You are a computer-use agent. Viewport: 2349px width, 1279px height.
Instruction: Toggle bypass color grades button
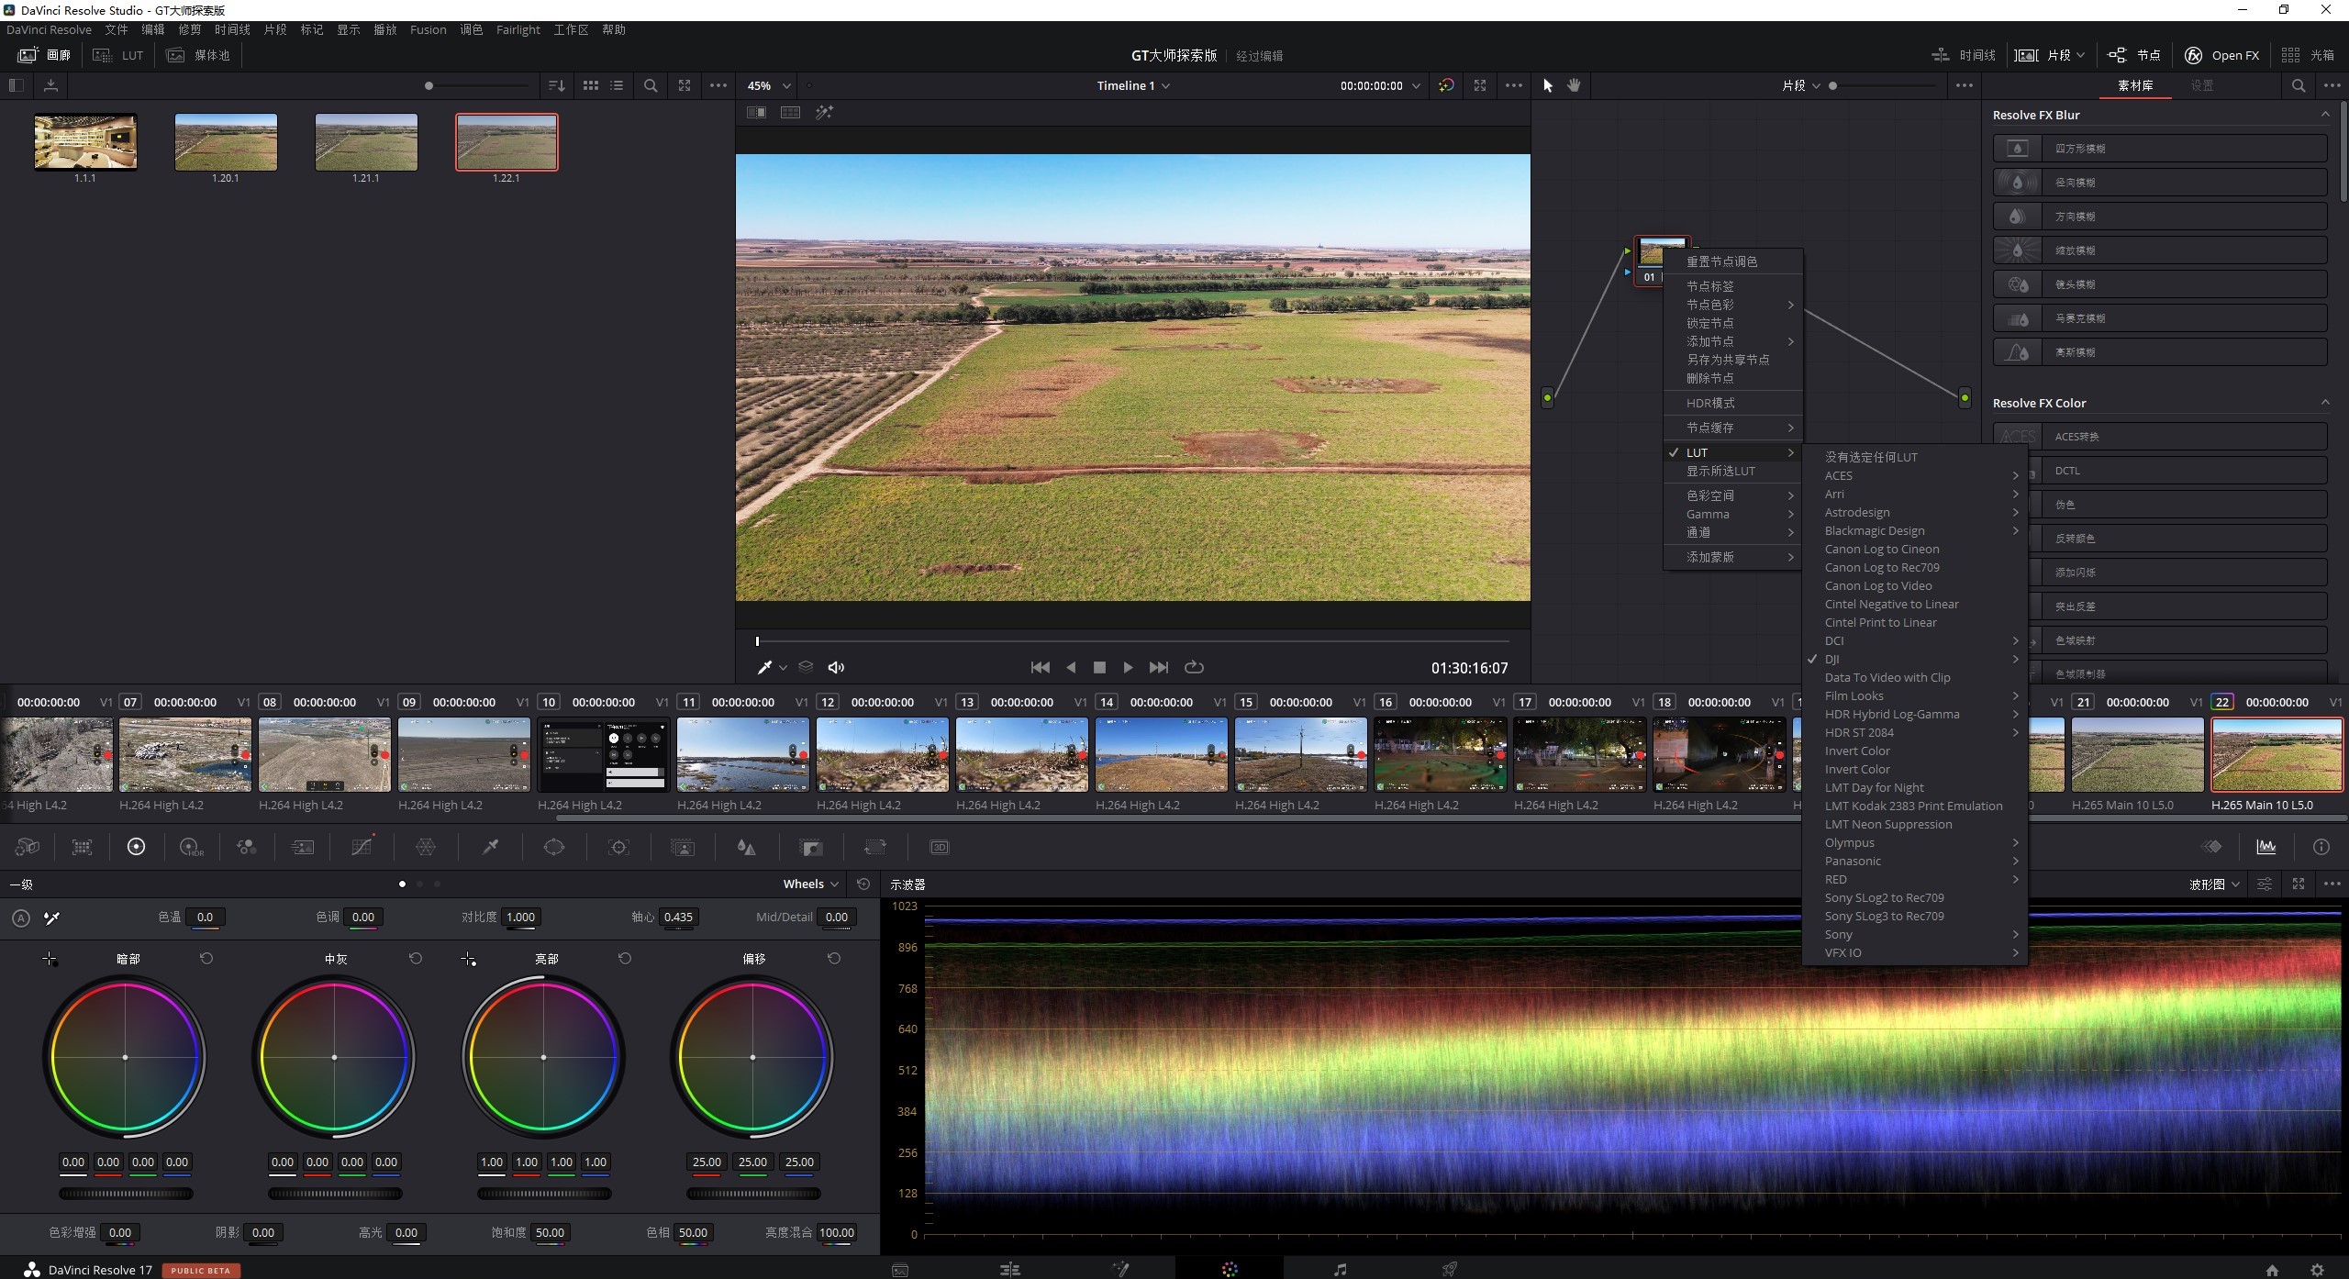pyautogui.click(x=1446, y=85)
